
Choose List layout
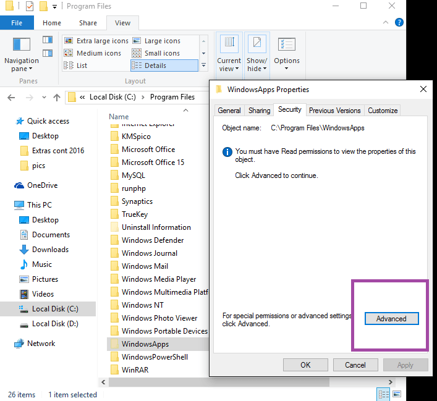75,65
